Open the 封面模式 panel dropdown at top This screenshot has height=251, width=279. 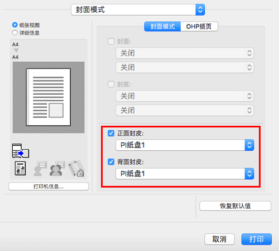point(138,9)
